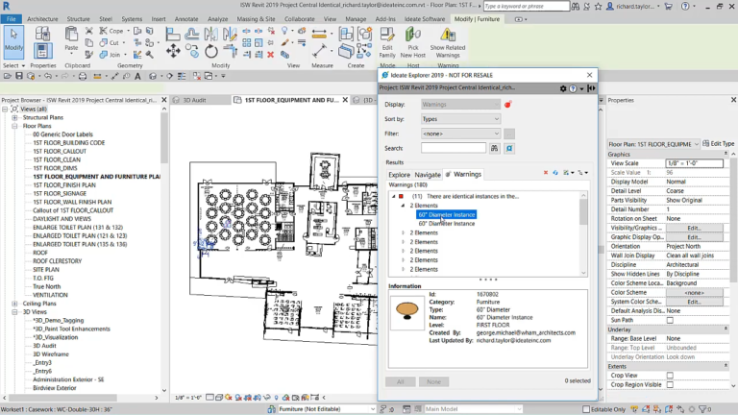Click Edit button for Visibility/Graphics
Viewport: 738px width, 415px height.
[694, 228]
